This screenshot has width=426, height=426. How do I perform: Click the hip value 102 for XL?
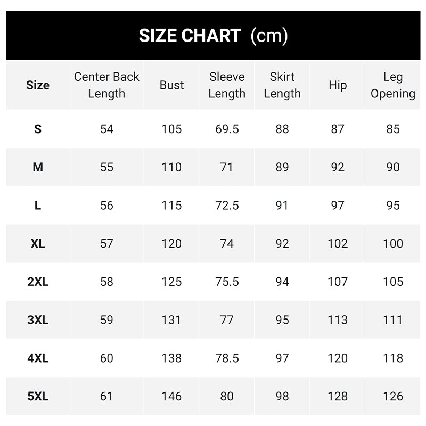[338, 244]
